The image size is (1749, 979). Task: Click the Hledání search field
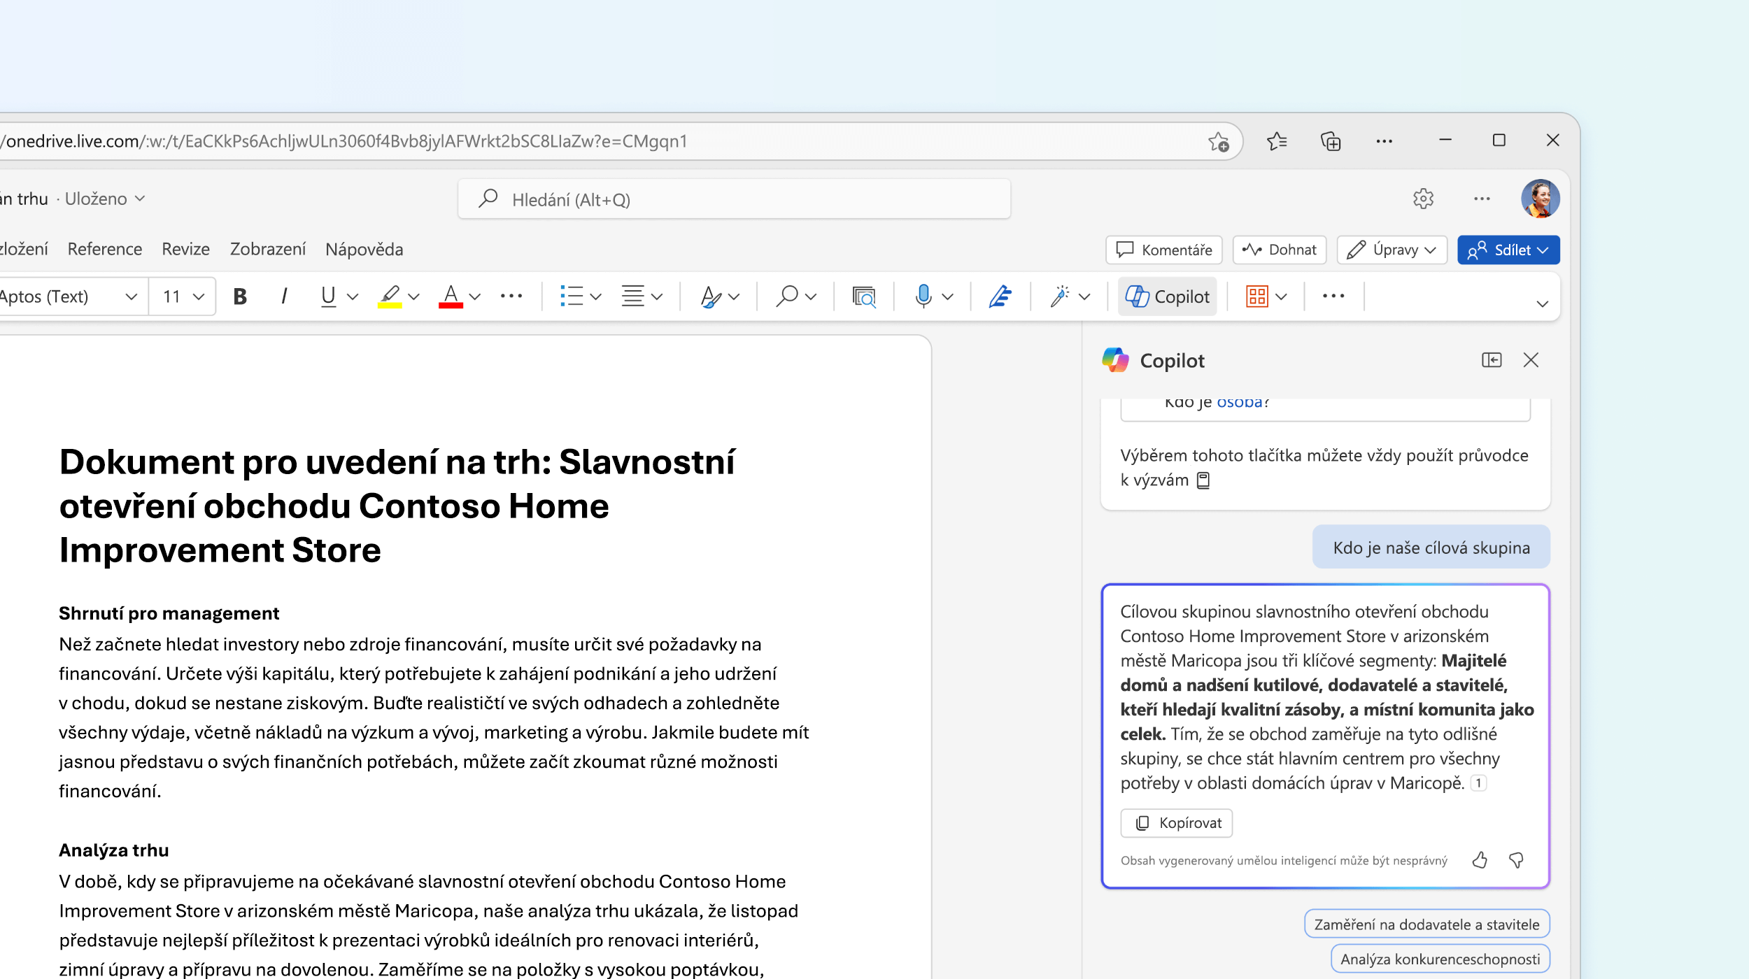click(735, 199)
